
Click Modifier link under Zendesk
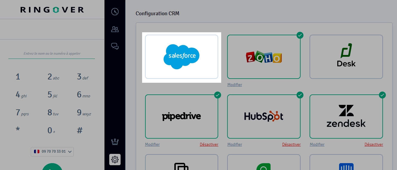pyautogui.click(x=317, y=145)
